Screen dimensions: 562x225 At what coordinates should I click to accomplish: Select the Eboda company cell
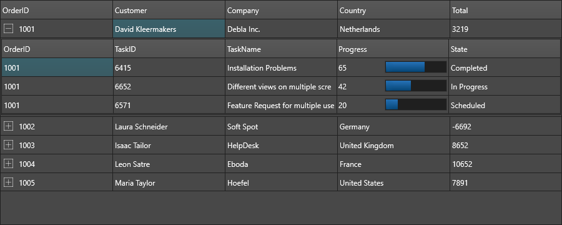(282, 164)
